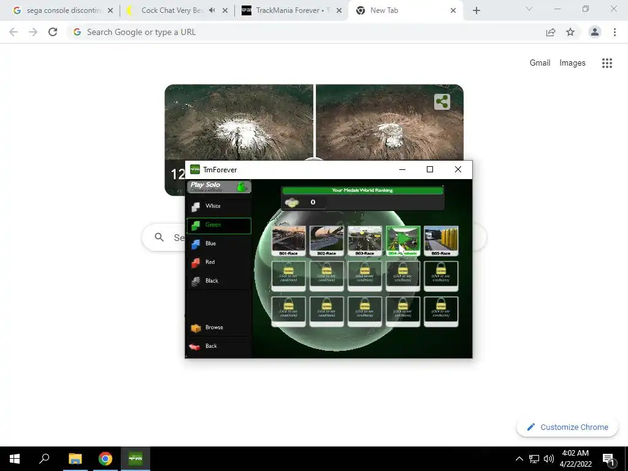
Task: Open the B01-Race track
Action: coord(288,240)
